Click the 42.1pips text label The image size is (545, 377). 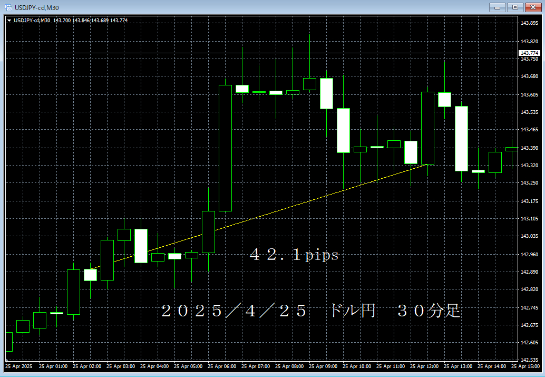coord(294,255)
